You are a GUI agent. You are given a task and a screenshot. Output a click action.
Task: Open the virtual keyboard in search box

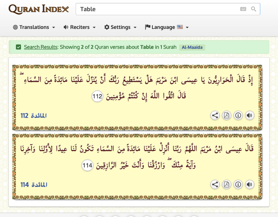243,9
